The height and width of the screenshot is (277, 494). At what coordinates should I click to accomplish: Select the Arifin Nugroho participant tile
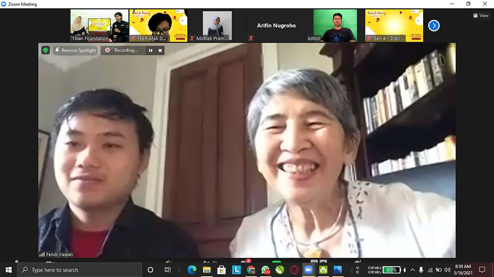click(276, 25)
